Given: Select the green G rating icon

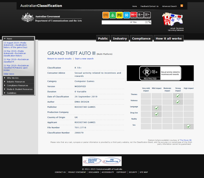Looking at the screenshot, I should [x=112, y=15].
